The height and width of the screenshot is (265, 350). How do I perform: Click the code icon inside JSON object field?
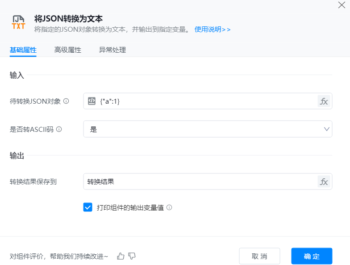click(92, 101)
